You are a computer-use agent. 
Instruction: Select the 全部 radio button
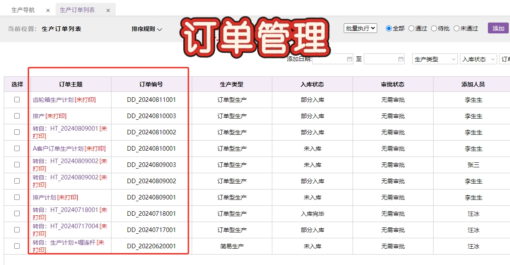point(389,28)
